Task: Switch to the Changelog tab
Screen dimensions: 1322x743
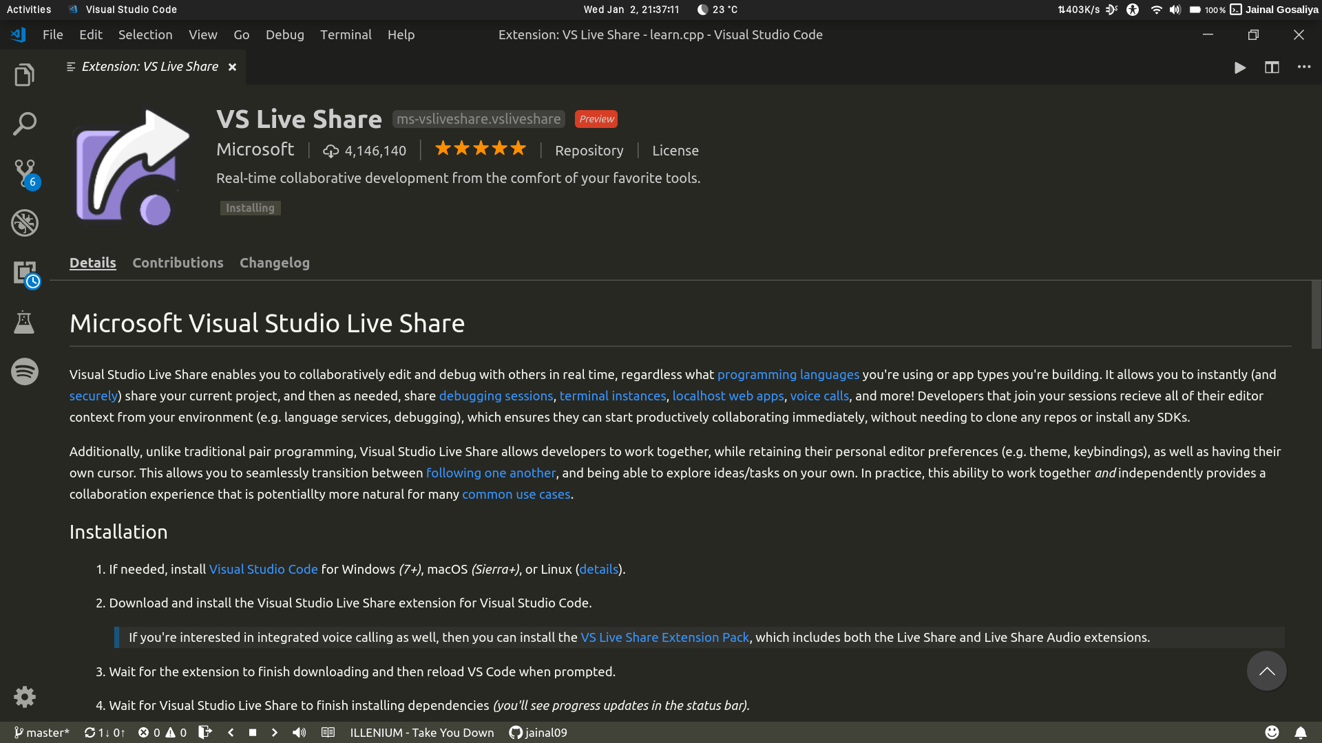Action: point(275,263)
